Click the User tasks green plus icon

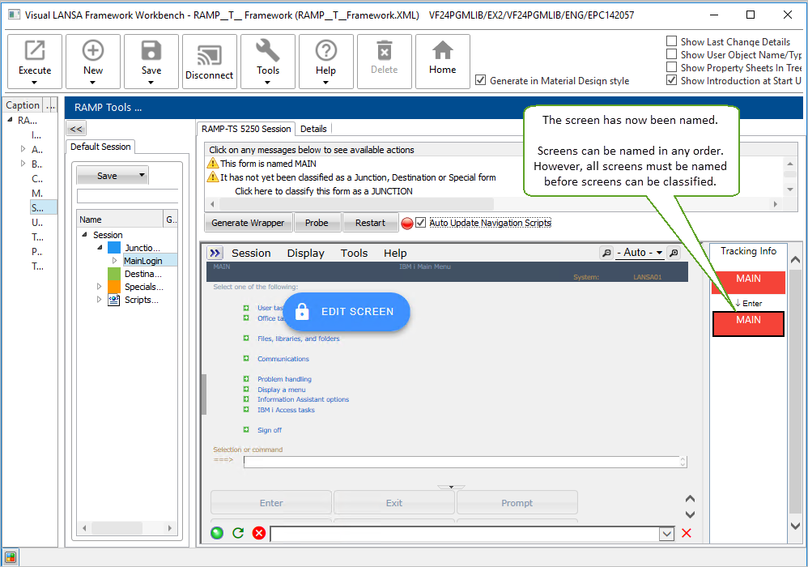coord(246,308)
